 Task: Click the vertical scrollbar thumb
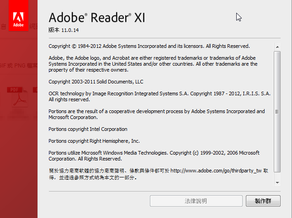277,112
